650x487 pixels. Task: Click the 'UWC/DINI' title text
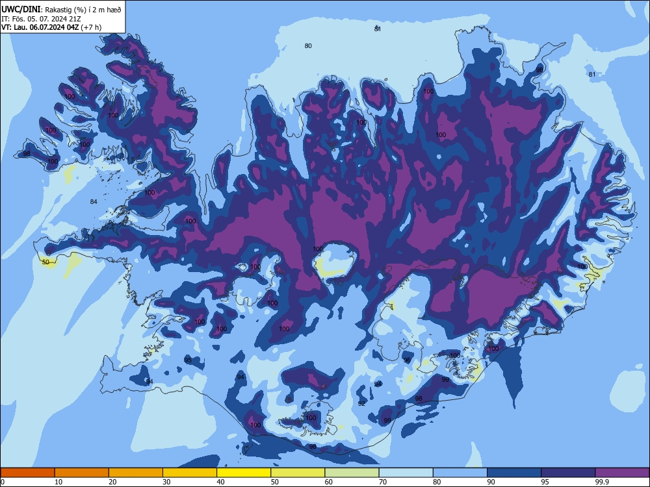pos(21,10)
